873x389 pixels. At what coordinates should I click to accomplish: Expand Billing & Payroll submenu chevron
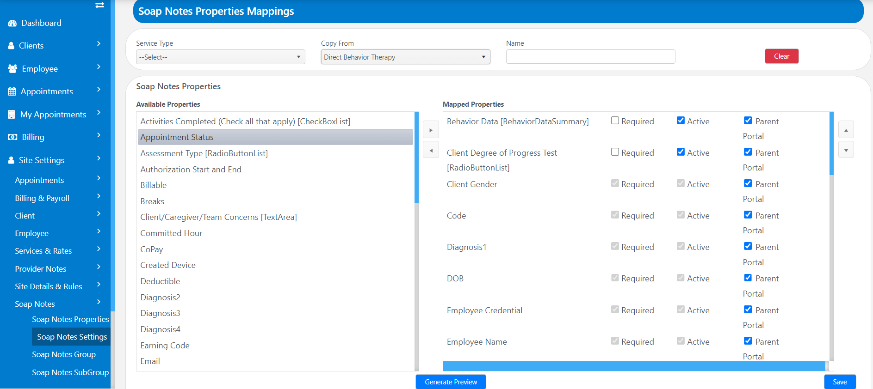99,196
